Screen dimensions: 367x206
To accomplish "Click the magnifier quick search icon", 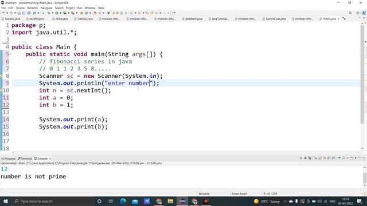I will (x=350, y=13).
